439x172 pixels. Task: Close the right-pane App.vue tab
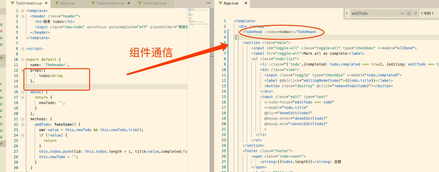point(246,3)
